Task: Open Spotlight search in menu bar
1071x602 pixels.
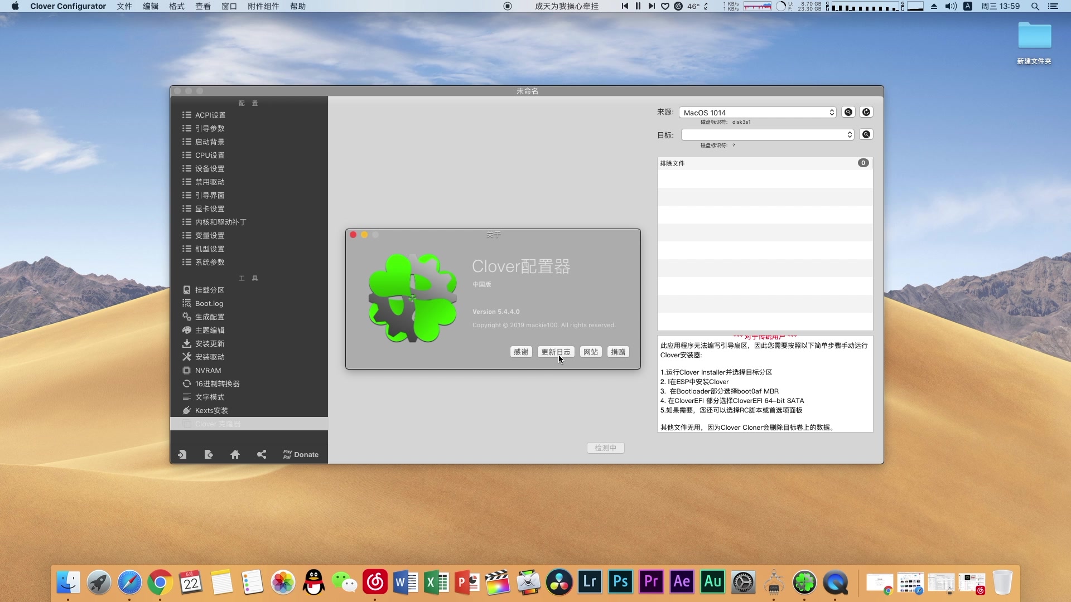Action: (1035, 6)
